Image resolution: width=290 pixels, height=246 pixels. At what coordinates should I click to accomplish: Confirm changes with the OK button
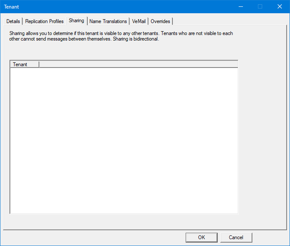(201, 237)
